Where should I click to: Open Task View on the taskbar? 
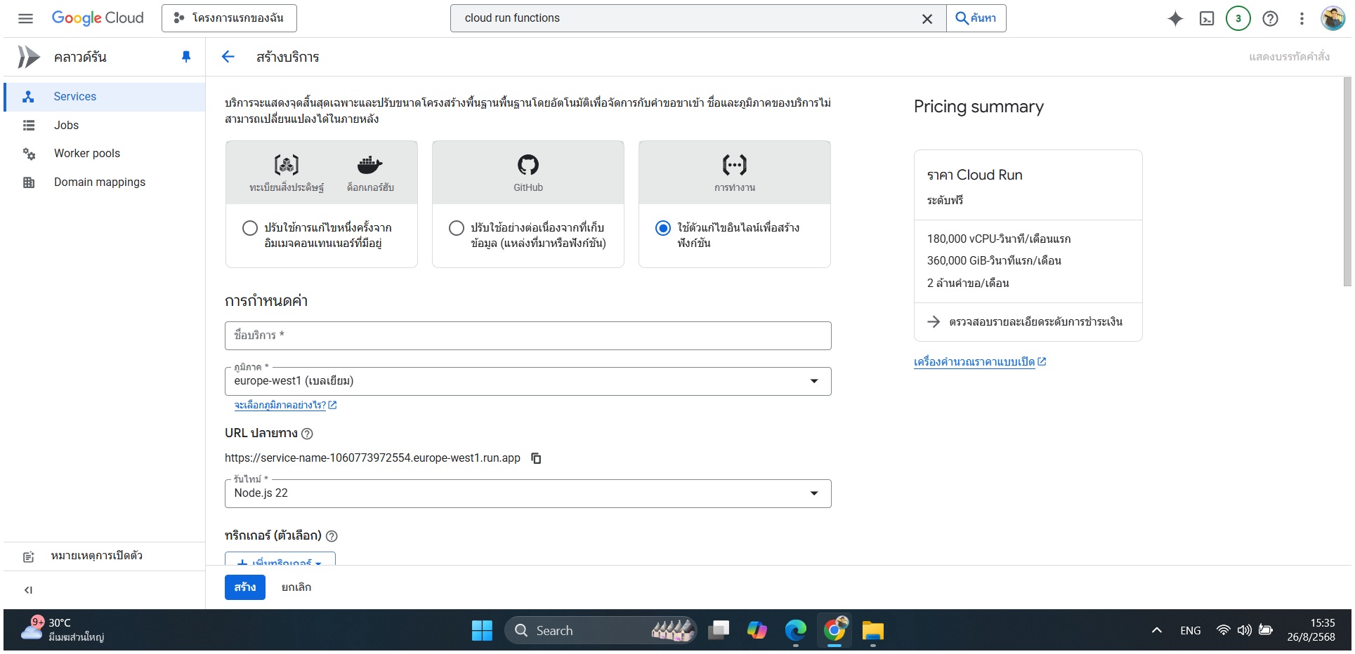tap(719, 630)
